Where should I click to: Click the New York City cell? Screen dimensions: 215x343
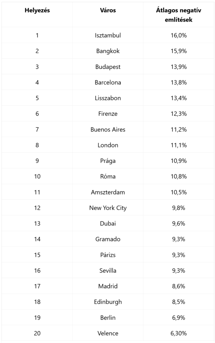[108, 208]
